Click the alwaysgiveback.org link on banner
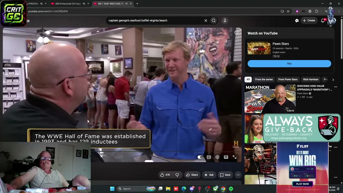The image size is (343, 193). coord(289,138)
